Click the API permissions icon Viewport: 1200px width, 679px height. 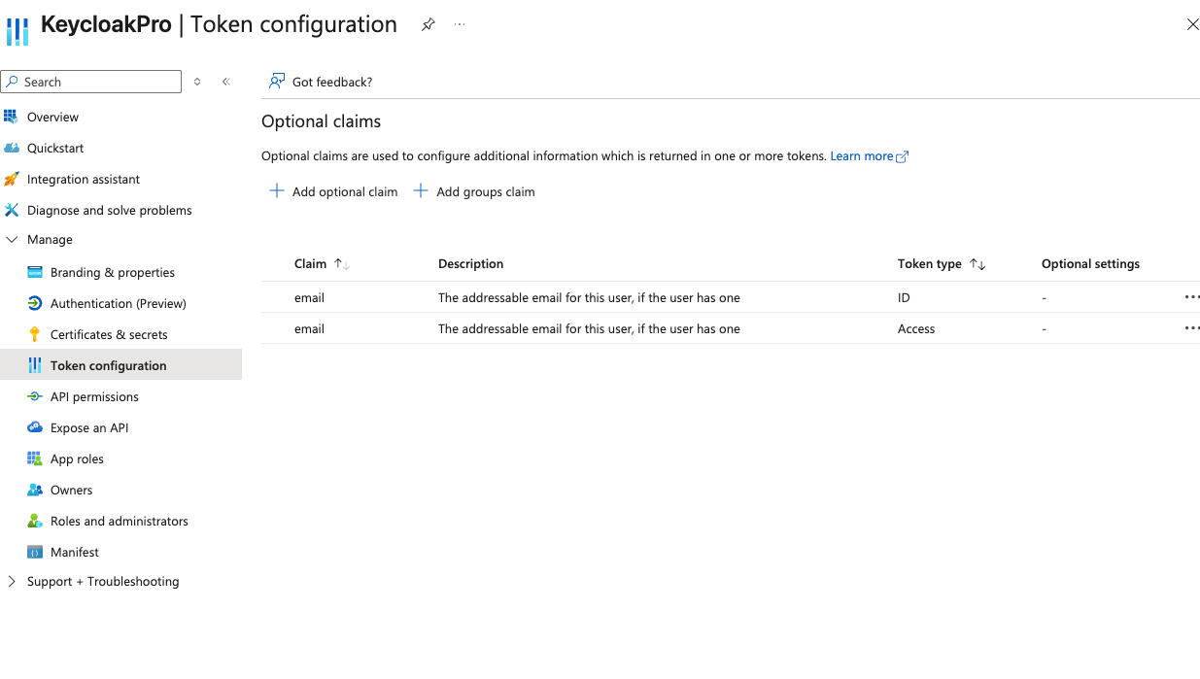pos(35,396)
